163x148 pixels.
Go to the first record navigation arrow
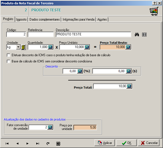[7, 144]
